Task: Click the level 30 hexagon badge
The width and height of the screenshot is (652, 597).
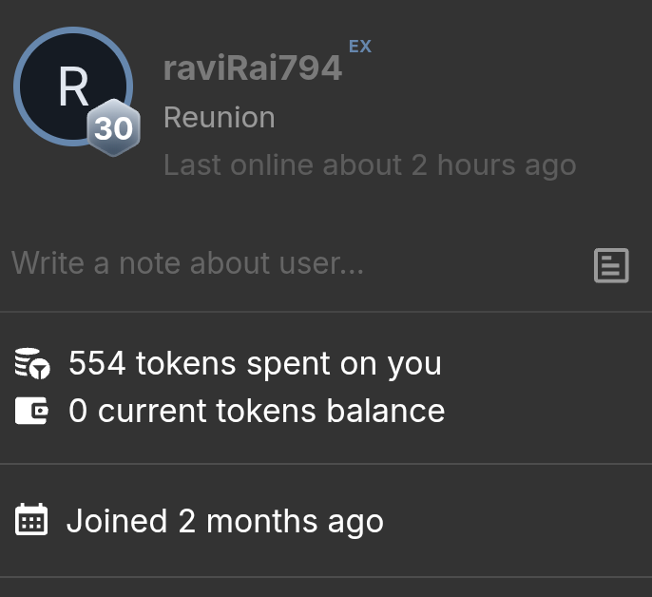Action: [114, 127]
